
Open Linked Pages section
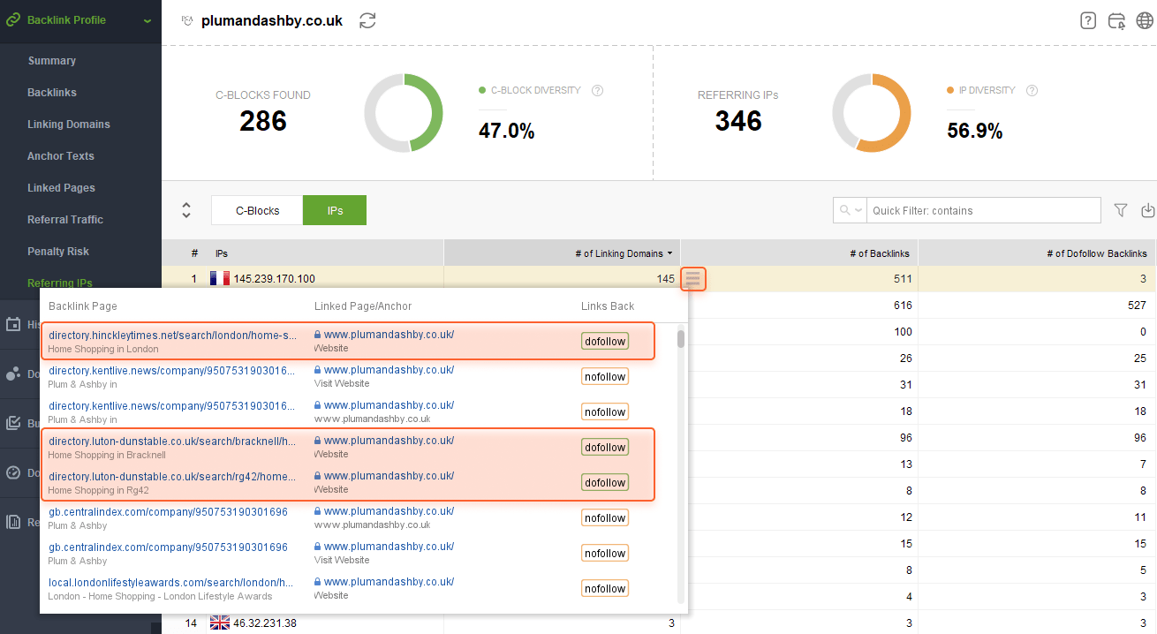click(x=61, y=188)
